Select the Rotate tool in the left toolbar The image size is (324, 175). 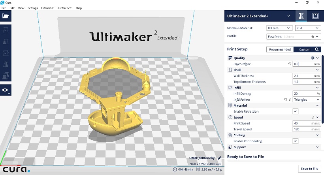pos(6,53)
